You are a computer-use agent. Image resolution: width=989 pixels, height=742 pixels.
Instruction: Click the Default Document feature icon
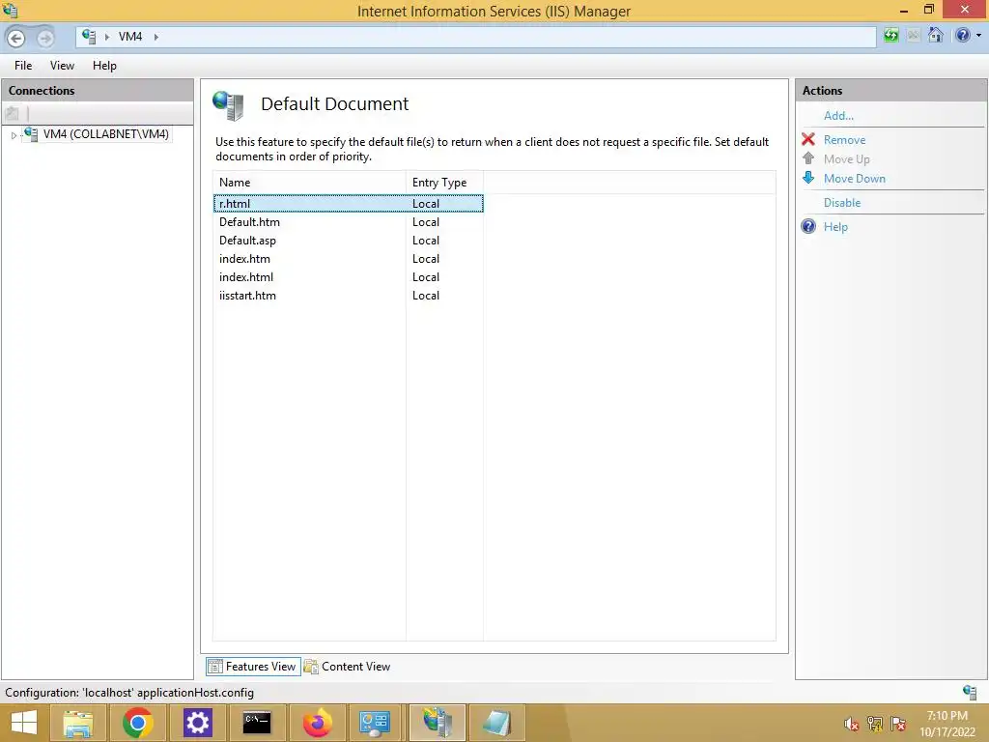[228, 104]
